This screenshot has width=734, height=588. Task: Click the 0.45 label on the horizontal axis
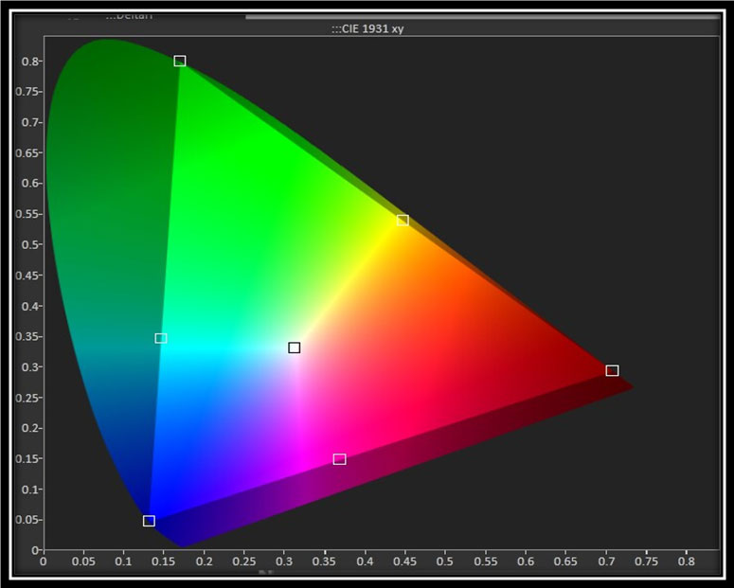coord(405,561)
